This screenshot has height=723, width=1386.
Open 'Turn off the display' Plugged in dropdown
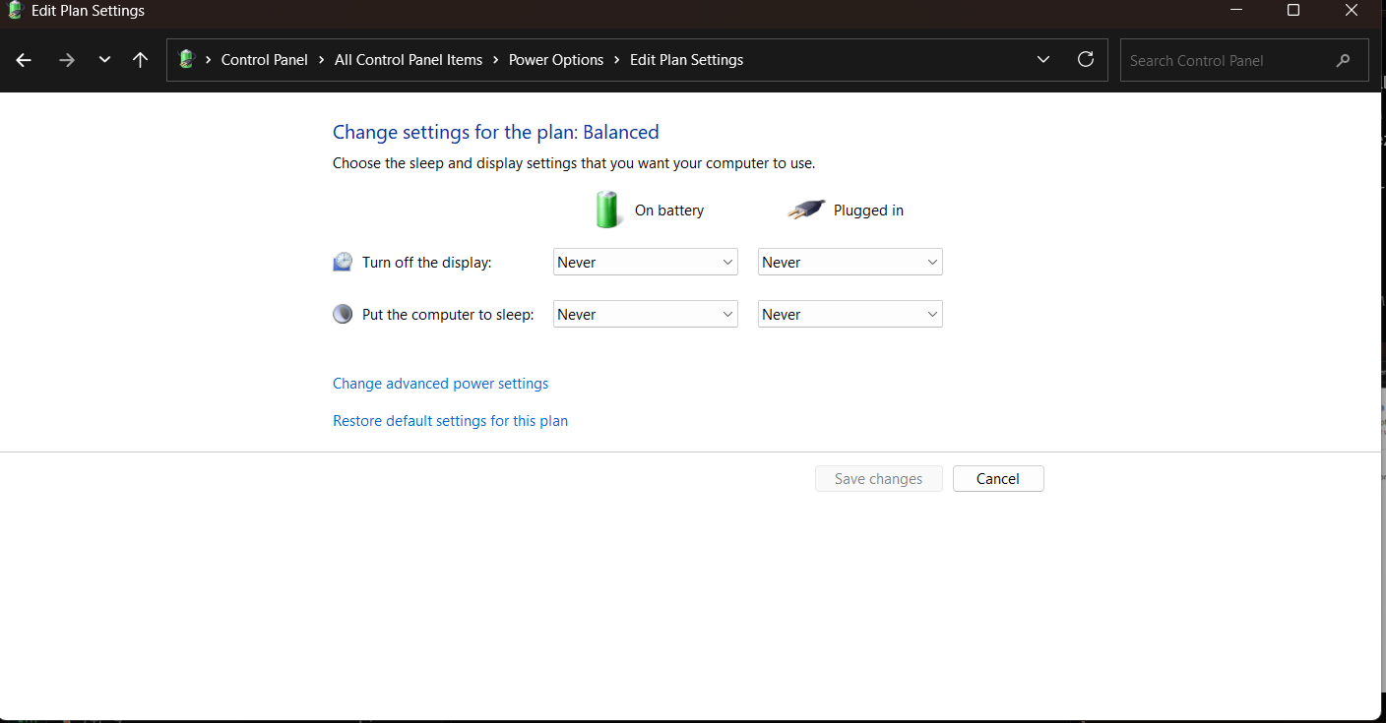(x=850, y=263)
